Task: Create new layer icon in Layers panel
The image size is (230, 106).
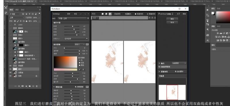Action: pyautogui.click(x=33, y=86)
